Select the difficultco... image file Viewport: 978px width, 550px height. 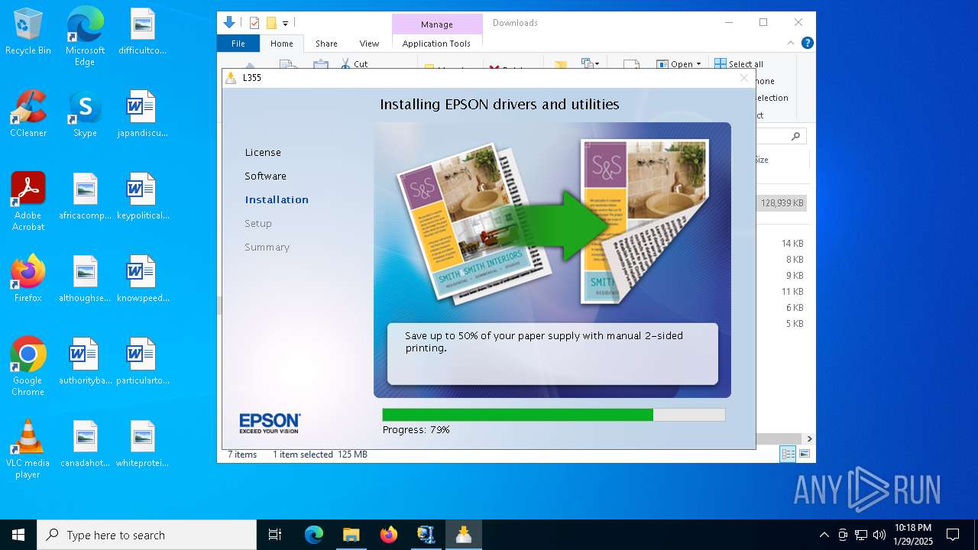[142, 32]
